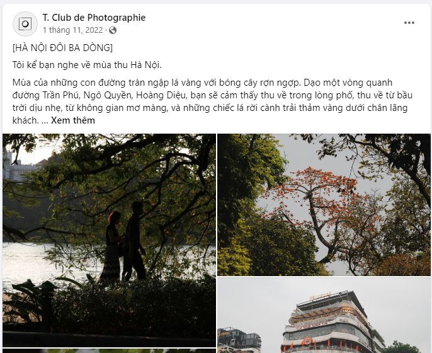Viewport: 432px width, 353px height.
Task: Open the red flowering tree photo
Action: tap(324, 205)
